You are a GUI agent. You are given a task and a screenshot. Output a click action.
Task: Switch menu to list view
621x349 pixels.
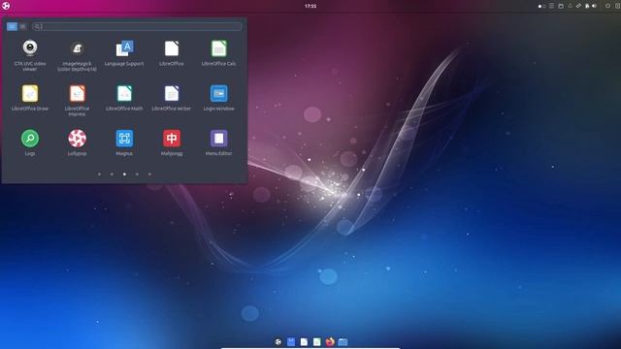tap(23, 26)
